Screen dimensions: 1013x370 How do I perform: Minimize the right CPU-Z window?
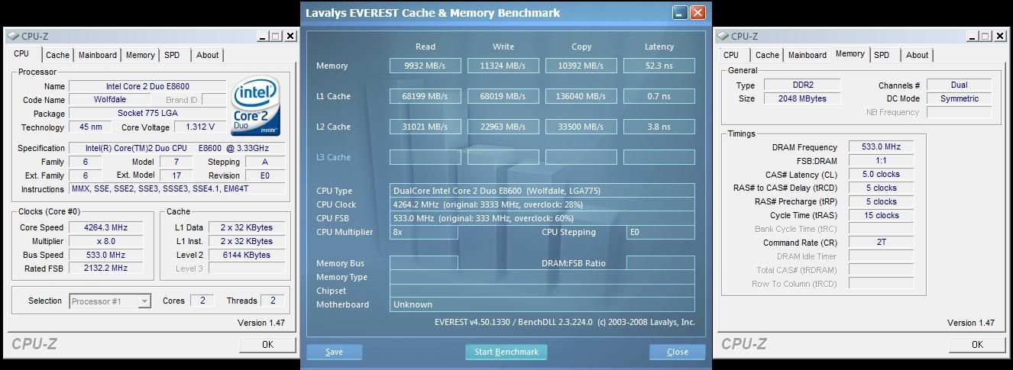pyautogui.click(x=973, y=36)
